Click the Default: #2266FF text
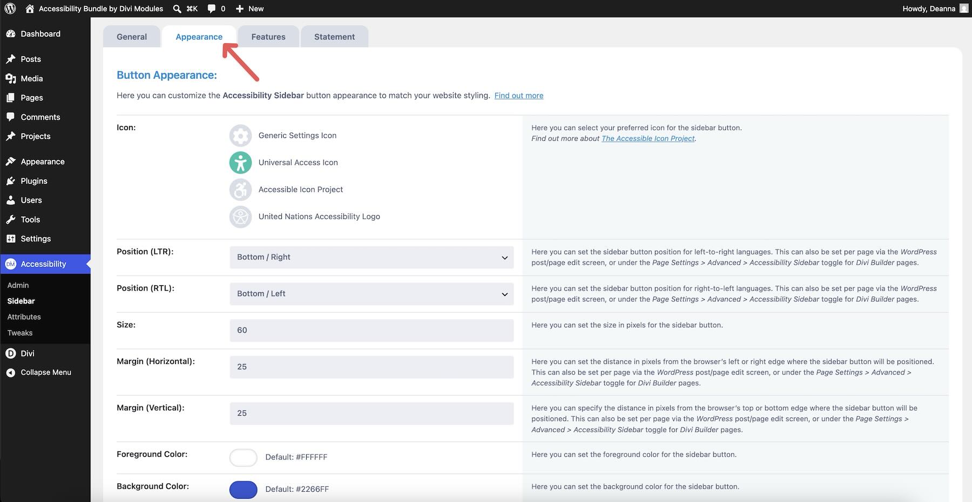The width and height of the screenshot is (972, 502). pos(297,490)
